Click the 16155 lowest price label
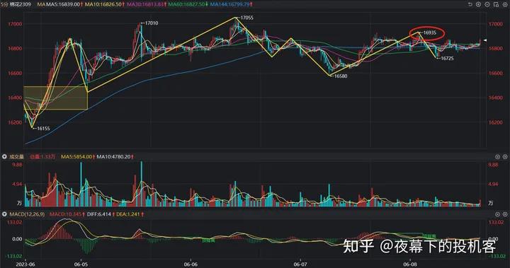The width and height of the screenshot is (510, 268). click(x=43, y=128)
